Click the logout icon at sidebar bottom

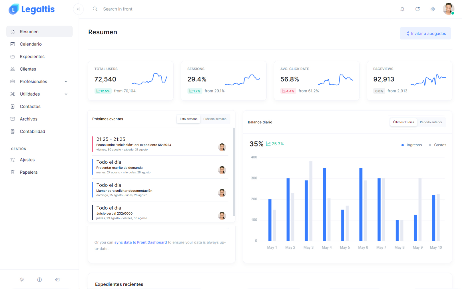(x=57, y=280)
